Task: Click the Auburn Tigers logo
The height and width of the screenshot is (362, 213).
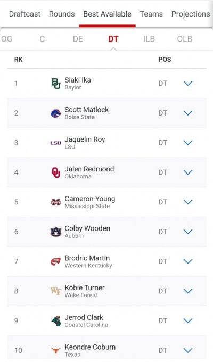Action: tap(56, 232)
